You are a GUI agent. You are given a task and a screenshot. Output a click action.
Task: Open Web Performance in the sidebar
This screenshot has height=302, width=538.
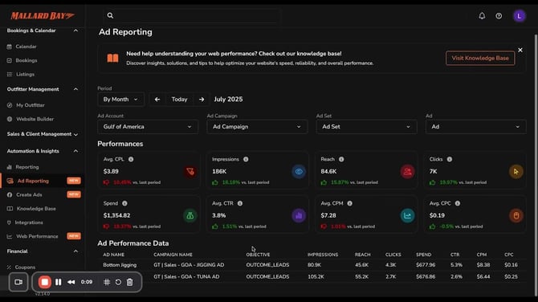coord(37,236)
